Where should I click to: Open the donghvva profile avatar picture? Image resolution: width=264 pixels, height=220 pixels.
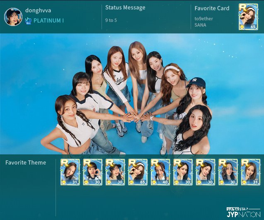pyautogui.click(x=13, y=17)
